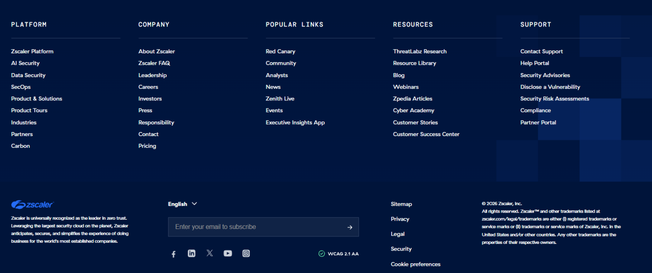
Task: Open the English language selector
Action: (x=182, y=204)
